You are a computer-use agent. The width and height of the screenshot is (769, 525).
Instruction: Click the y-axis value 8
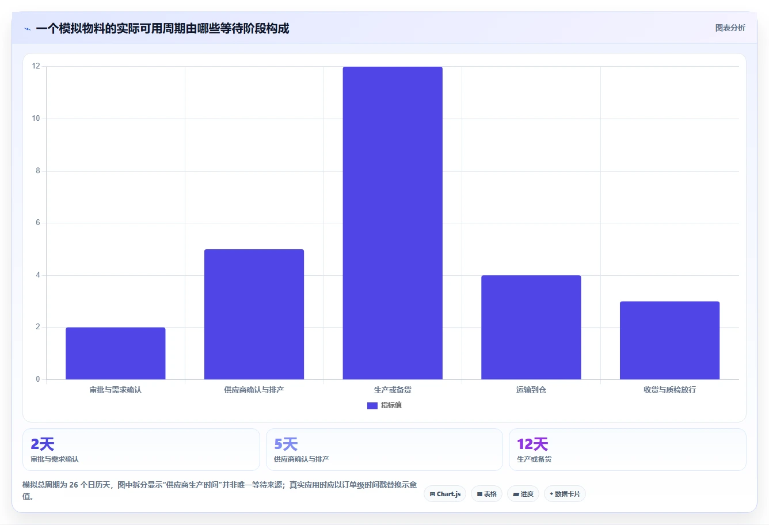pyautogui.click(x=38, y=171)
